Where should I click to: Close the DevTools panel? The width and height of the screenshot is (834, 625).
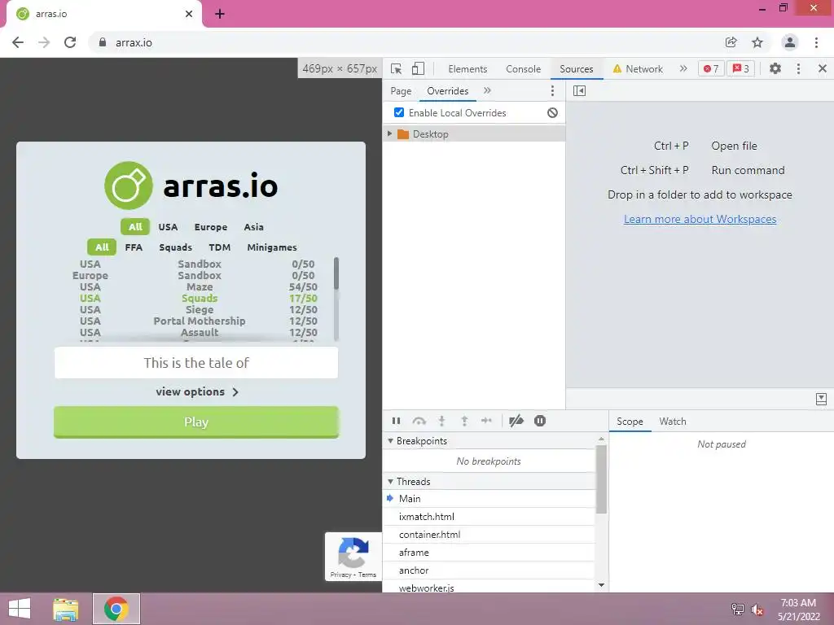pyautogui.click(x=823, y=68)
